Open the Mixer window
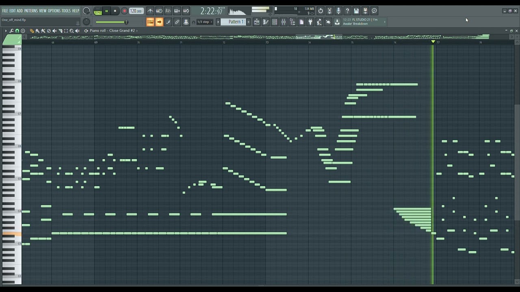The width and height of the screenshot is (520, 292). point(284,22)
